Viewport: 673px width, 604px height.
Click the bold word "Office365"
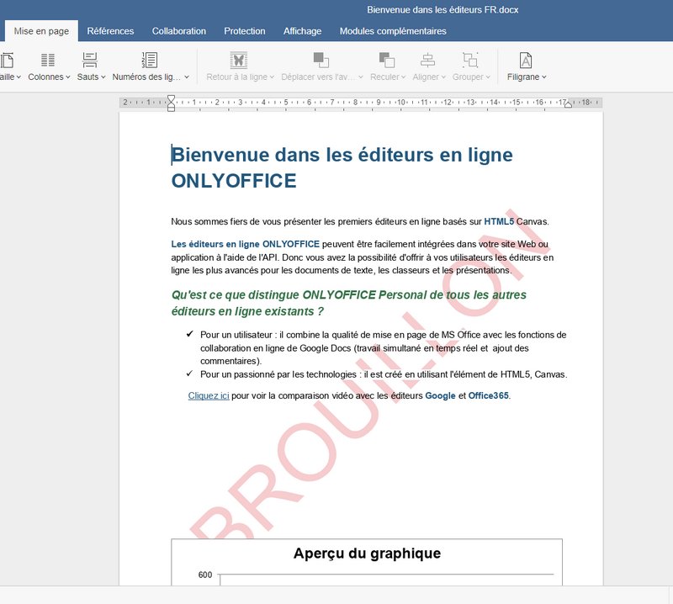(x=488, y=396)
